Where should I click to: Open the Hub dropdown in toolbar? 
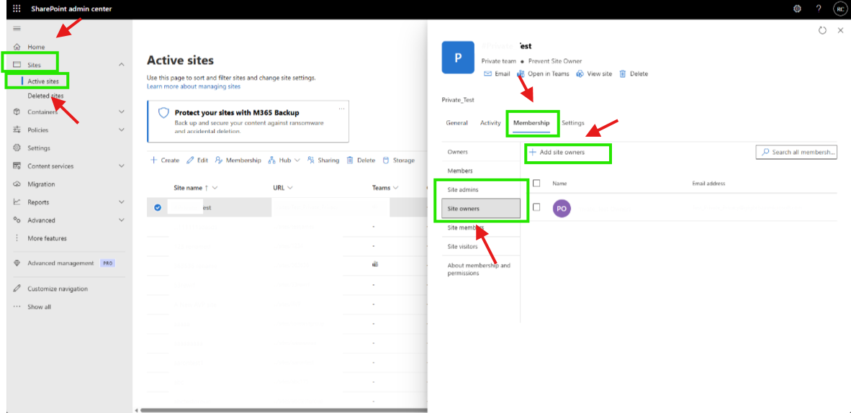tap(284, 160)
